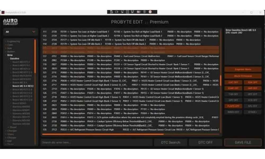Expand the Engineering tree node

pyautogui.click(x=6, y=41)
